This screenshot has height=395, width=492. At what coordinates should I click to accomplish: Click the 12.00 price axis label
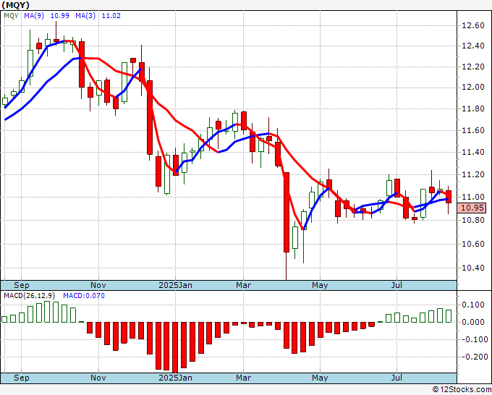473,87
